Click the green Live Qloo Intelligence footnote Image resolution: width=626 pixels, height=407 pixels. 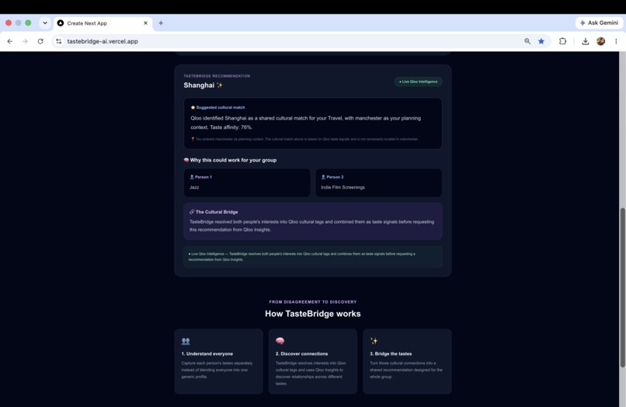[312, 256]
